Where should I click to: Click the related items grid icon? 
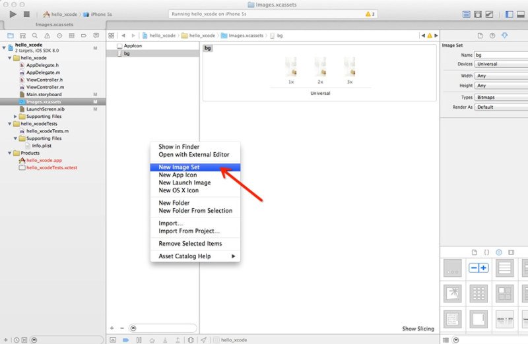(111, 36)
